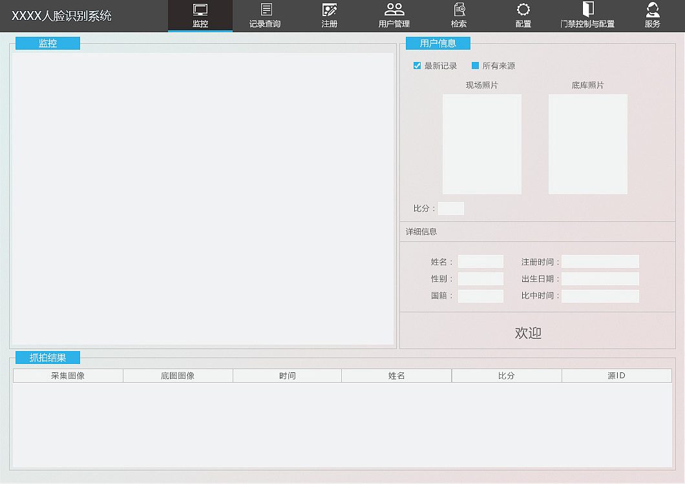
Task: Click the XXXX人脸识别系统 title
Action: tap(61, 15)
